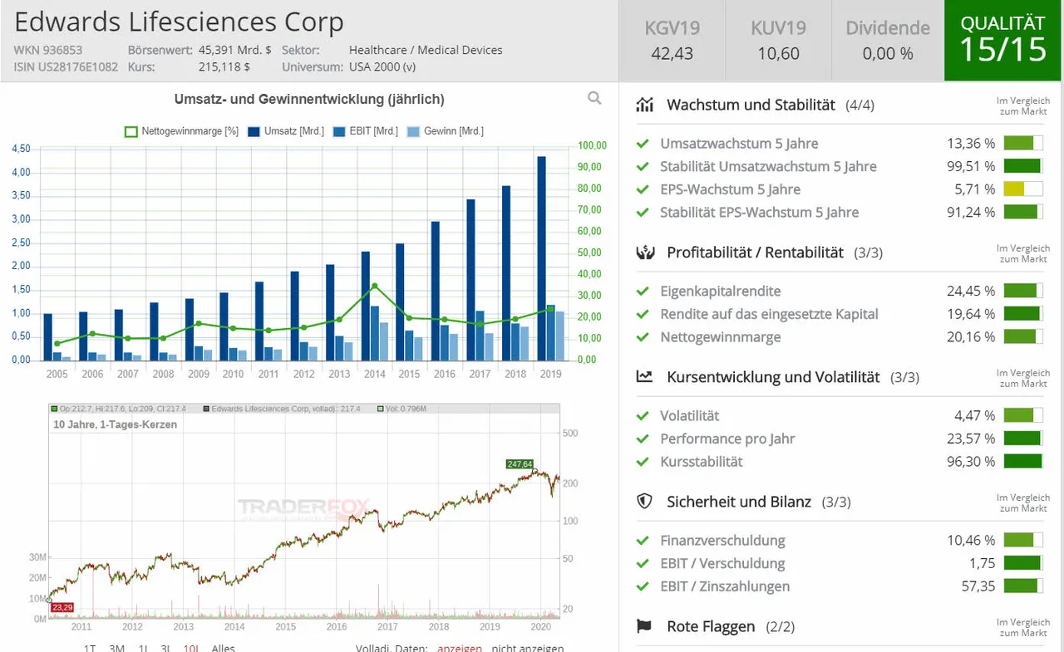Click the 24,45 % Eigenkapitalrendite value
Viewport: 1064px width, 652px height.
point(971,292)
